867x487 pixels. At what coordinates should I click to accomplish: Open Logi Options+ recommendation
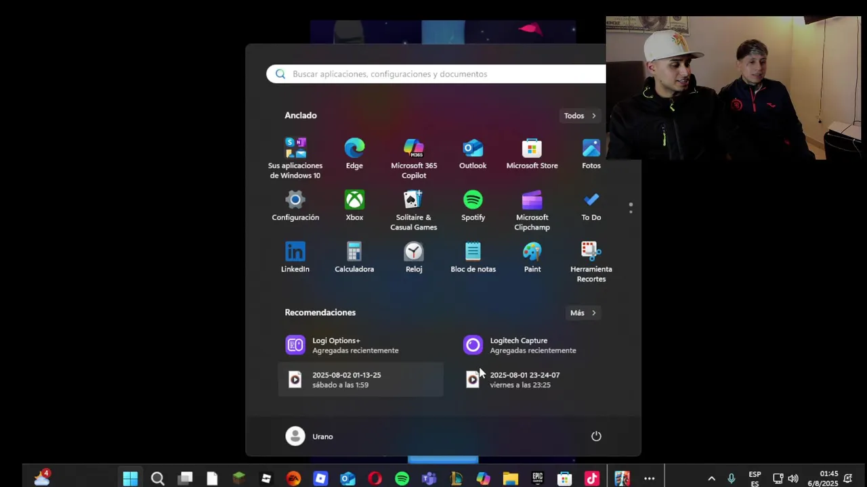point(360,345)
